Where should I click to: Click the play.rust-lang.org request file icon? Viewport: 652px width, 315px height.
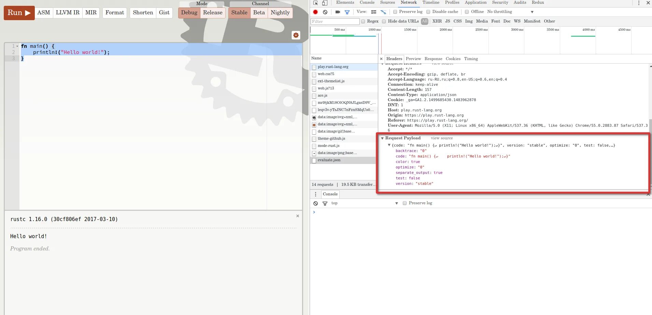pos(314,67)
